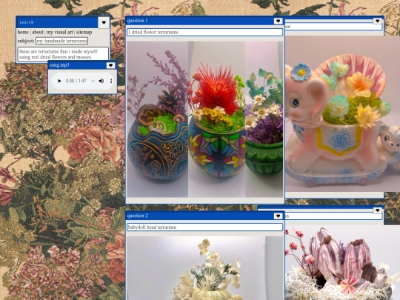Open the audio player more options menu
This screenshot has height=300, width=400.
[111, 81]
